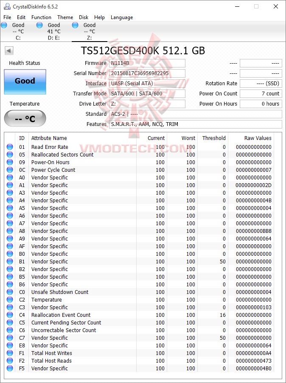Click the previous disk arrow button

[9, 51]
